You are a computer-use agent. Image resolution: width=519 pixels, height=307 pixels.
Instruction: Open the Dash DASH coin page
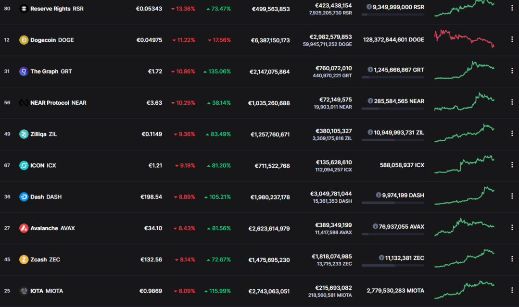(46, 197)
